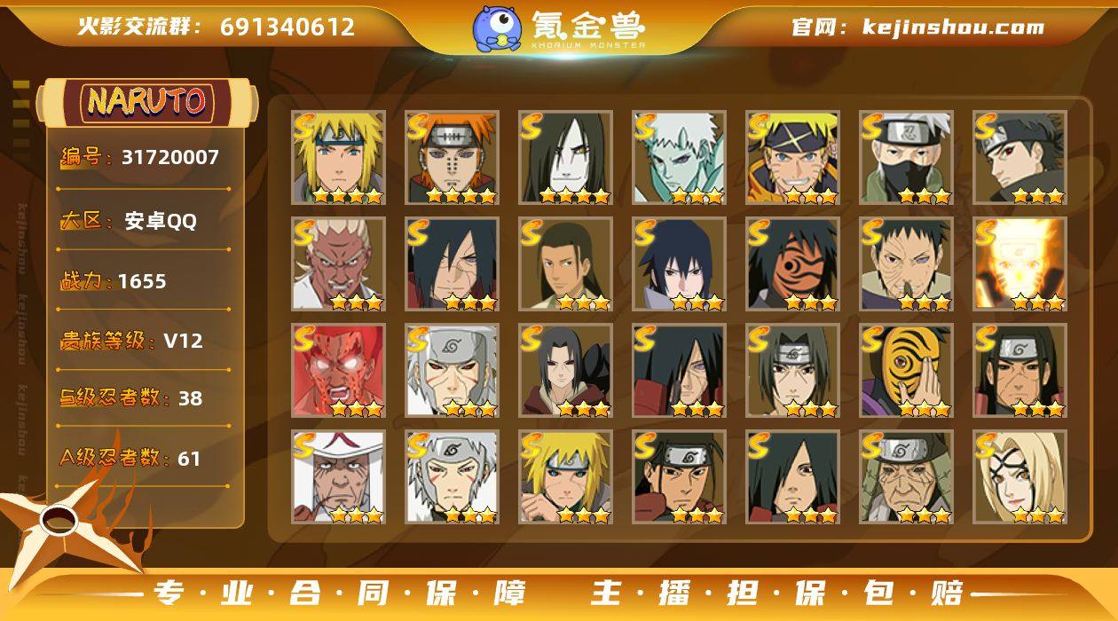Choose the white-masked Kakashi ninja portrait
Screen dimensions: 1118x621
click(906, 158)
